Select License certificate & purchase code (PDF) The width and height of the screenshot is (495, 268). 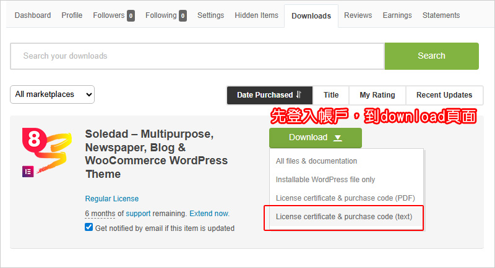(345, 198)
